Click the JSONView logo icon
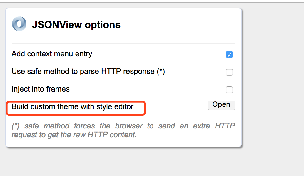The height and width of the screenshot is (176, 304). pos(19,24)
